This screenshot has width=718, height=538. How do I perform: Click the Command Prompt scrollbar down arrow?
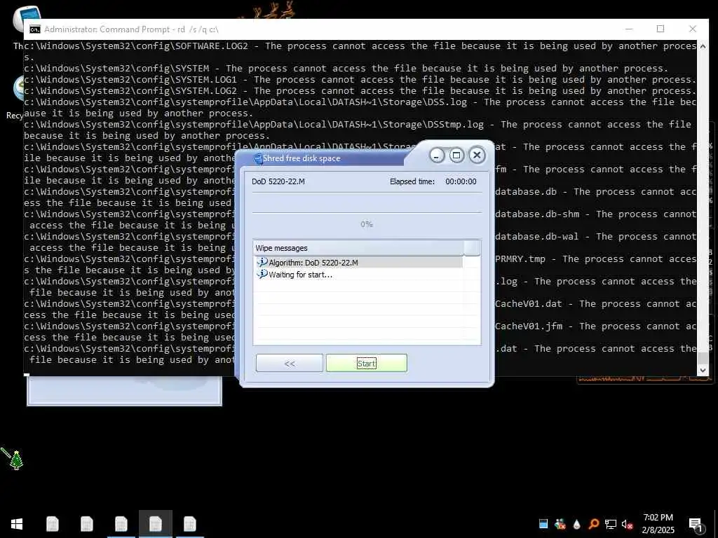703,371
